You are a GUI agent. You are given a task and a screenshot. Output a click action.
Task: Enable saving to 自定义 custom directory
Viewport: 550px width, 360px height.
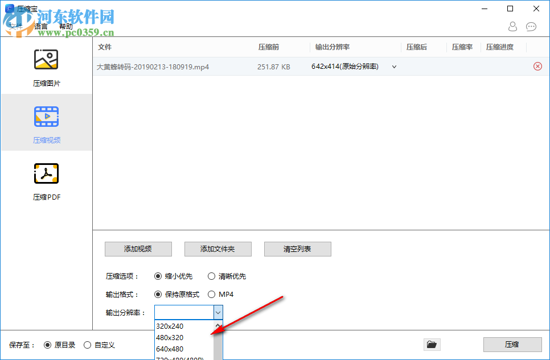88,345
